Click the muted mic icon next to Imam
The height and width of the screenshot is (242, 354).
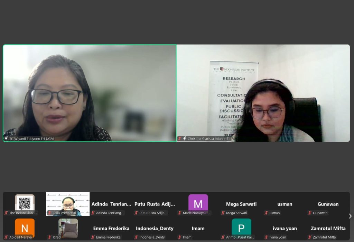point(180,237)
